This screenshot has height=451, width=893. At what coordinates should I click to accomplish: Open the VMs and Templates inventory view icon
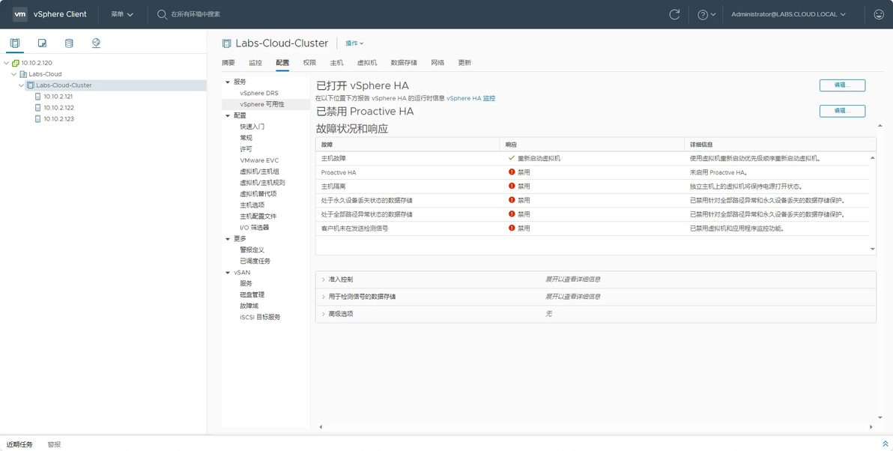point(42,43)
